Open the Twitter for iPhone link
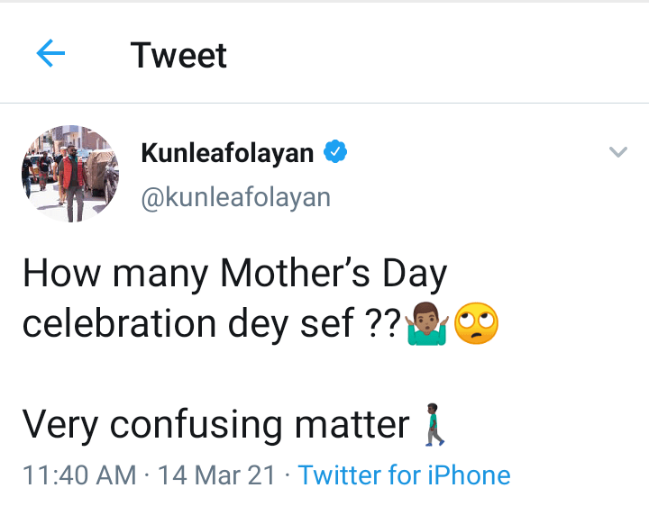 point(404,474)
